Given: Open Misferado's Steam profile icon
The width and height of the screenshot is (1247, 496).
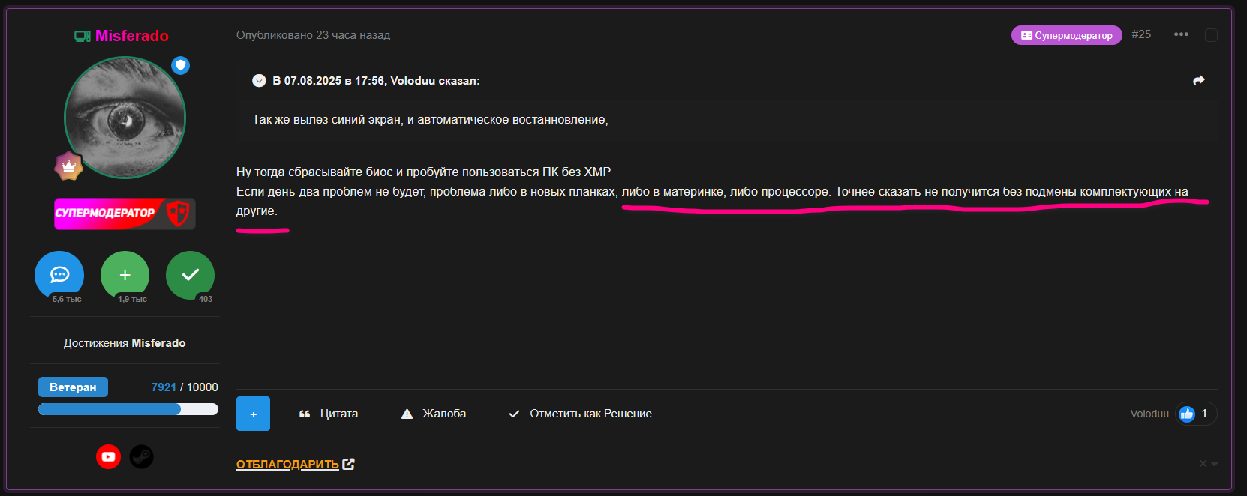Looking at the screenshot, I should 141,456.
